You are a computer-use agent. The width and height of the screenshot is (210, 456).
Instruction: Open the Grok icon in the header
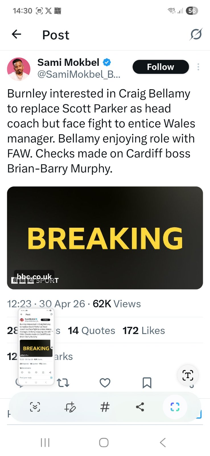point(196,34)
